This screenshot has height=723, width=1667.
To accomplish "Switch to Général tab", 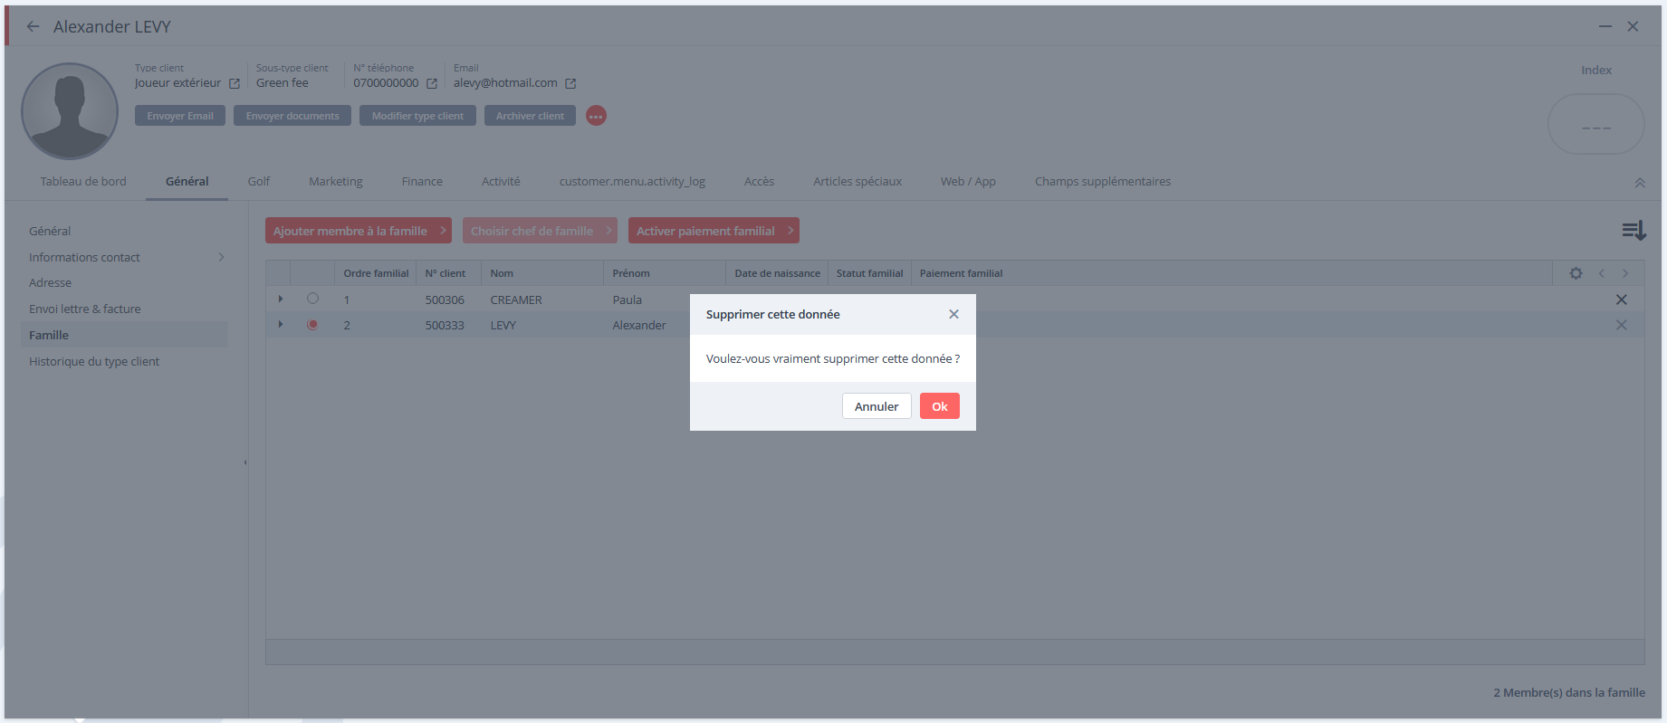I will pos(187,181).
